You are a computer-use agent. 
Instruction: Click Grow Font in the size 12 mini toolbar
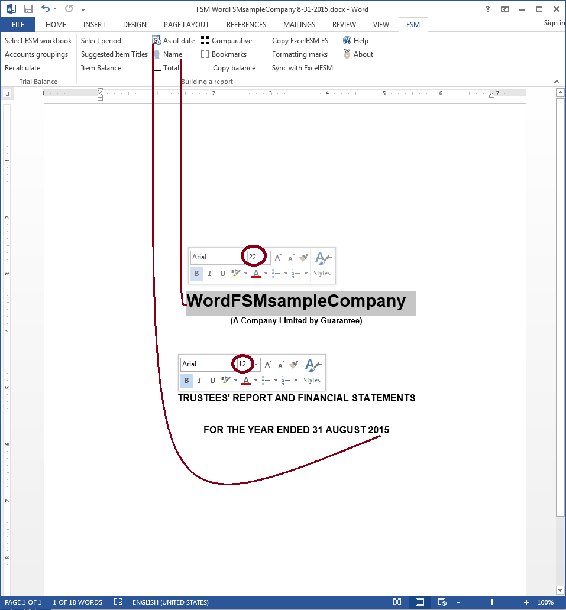pos(268,365)
